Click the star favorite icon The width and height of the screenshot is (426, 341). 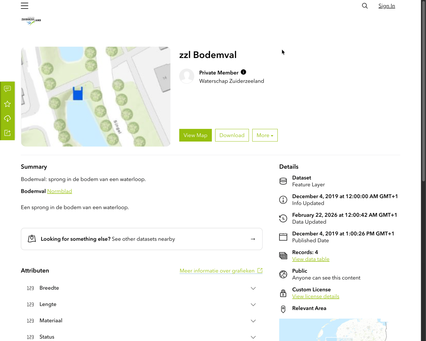[x=7, y=104]
